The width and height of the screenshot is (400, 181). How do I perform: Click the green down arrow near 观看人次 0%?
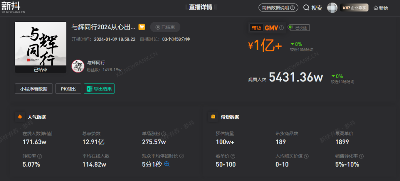[x=333, y=76]
